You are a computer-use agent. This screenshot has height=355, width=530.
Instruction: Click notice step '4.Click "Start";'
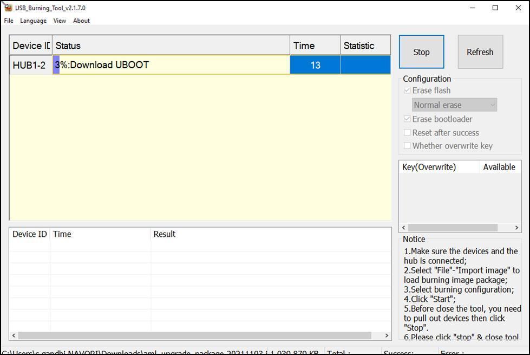(x=430, y=299)
